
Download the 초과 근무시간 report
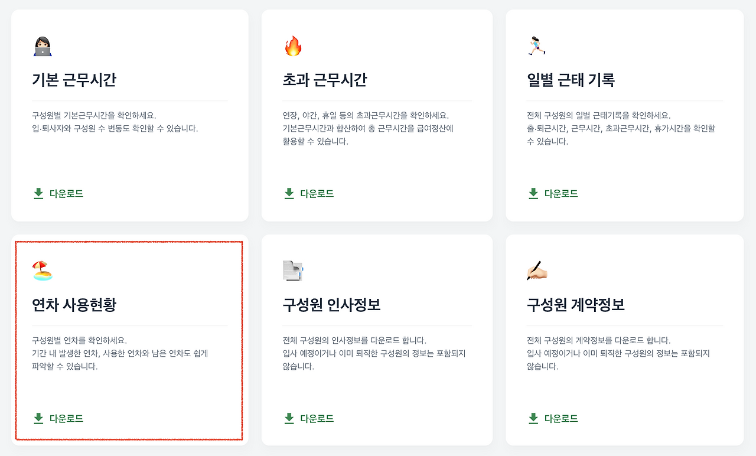pos(317,194)
